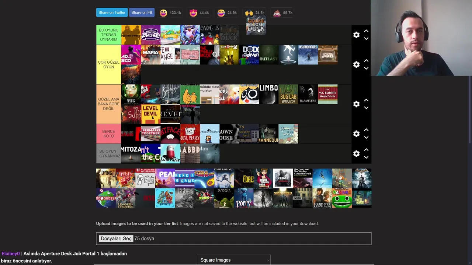Move BENCE KÖTÜ tier up

coord(366,130)
